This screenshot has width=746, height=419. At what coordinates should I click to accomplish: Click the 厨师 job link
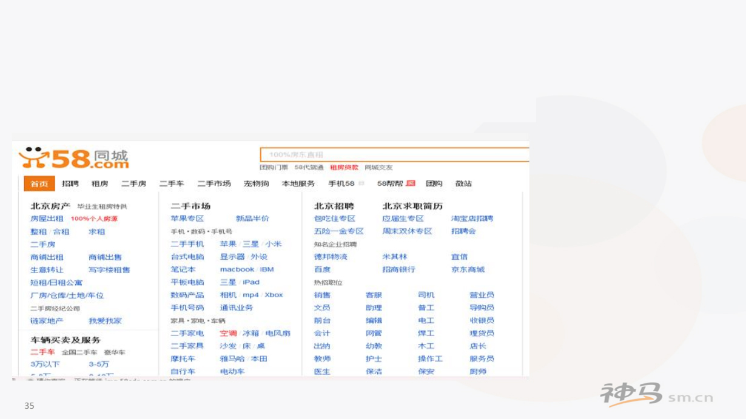point(478,371)
